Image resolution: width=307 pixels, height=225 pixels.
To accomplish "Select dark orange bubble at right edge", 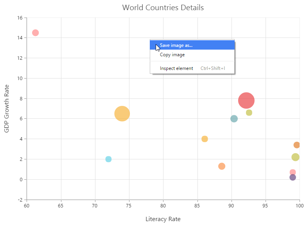I will point(297,145).
